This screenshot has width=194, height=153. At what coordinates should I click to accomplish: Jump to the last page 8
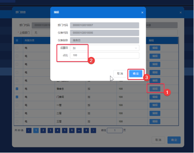(x=86, y=130)
